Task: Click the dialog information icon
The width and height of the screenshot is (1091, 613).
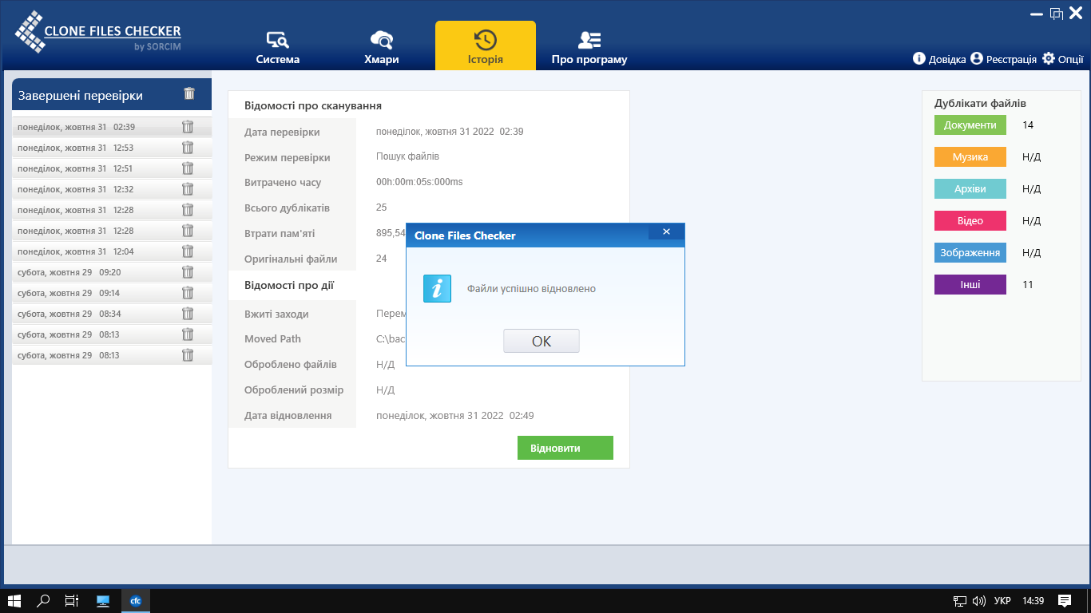Action: click(438, 288)
